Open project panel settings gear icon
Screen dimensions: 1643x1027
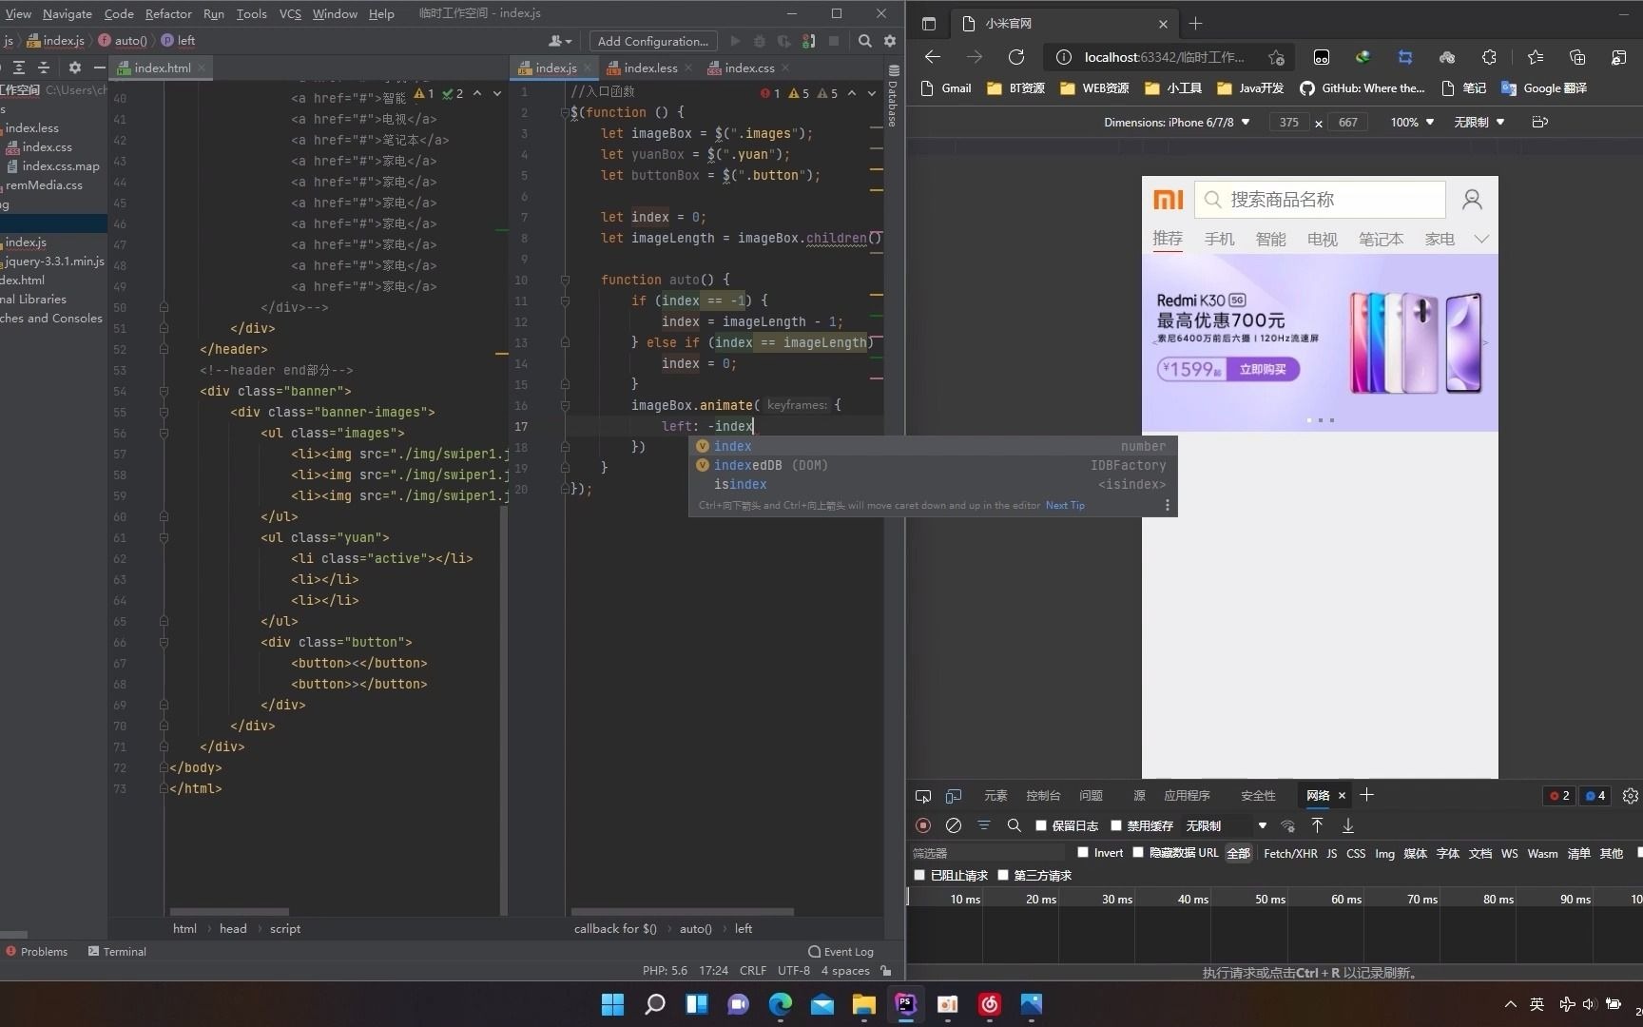pyautogui.click(x=74, y=68)
